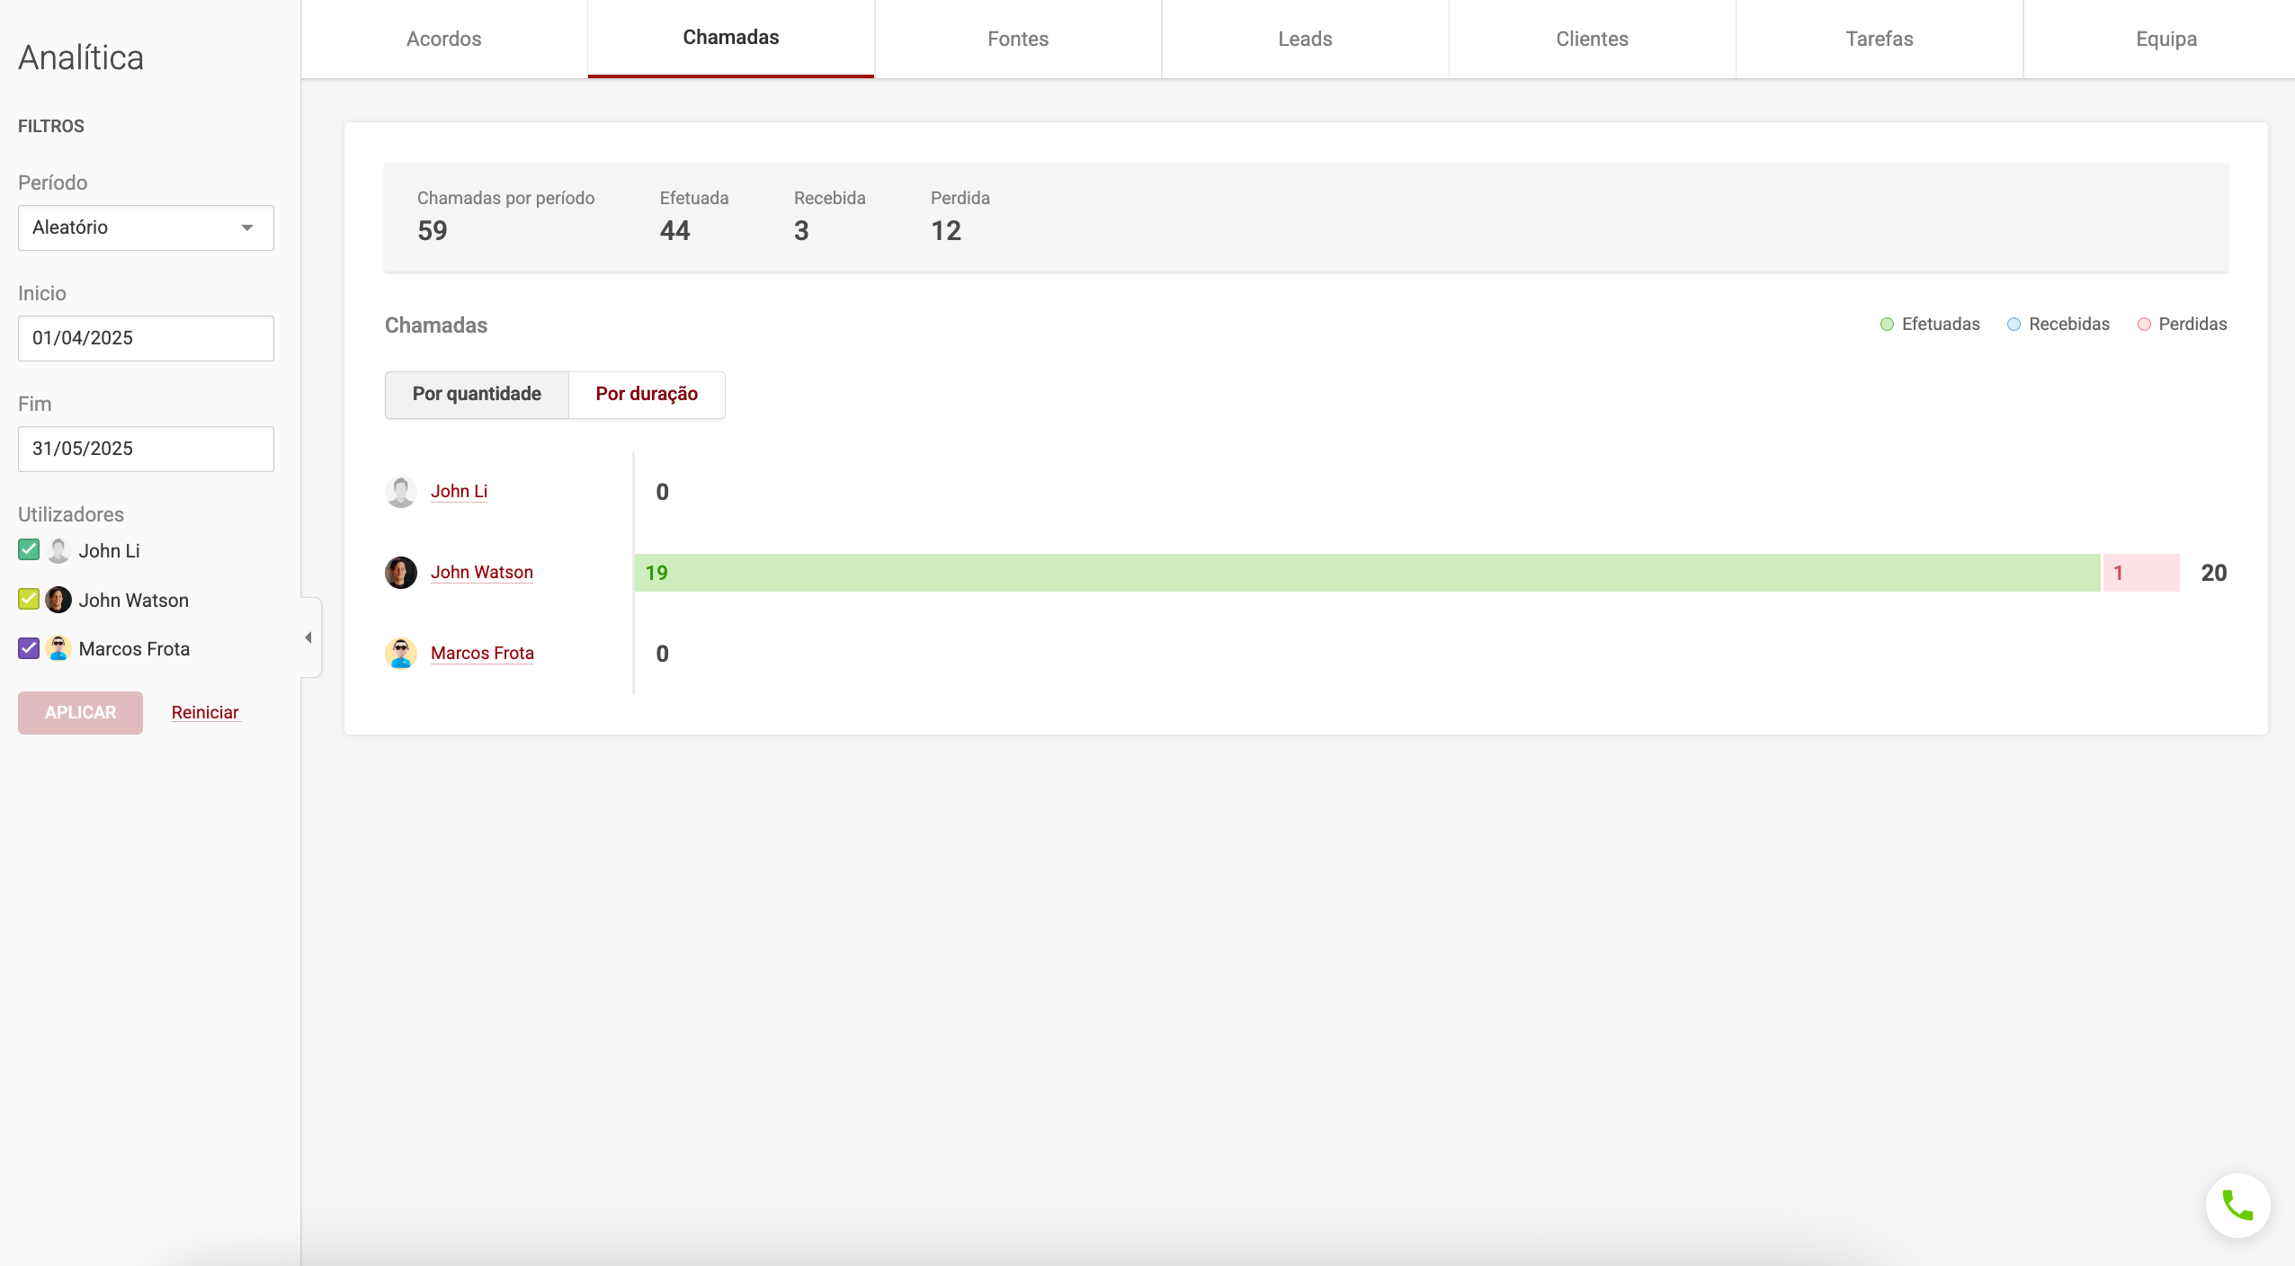Switch to the Fontes tab

[x=1018, y=39]
